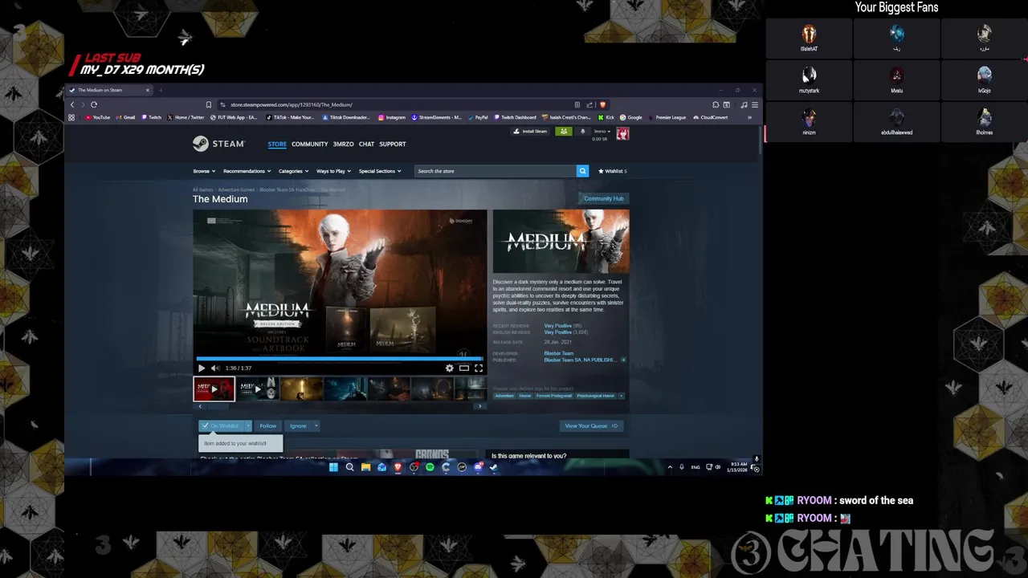Enter fullscreen on the trailer player
This screenshot has height=578, width=1028.
point(479,368)
